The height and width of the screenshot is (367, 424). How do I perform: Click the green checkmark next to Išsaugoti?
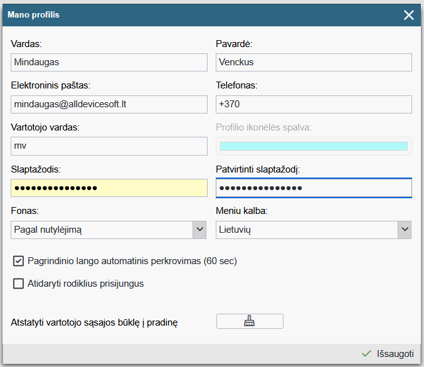366,353
